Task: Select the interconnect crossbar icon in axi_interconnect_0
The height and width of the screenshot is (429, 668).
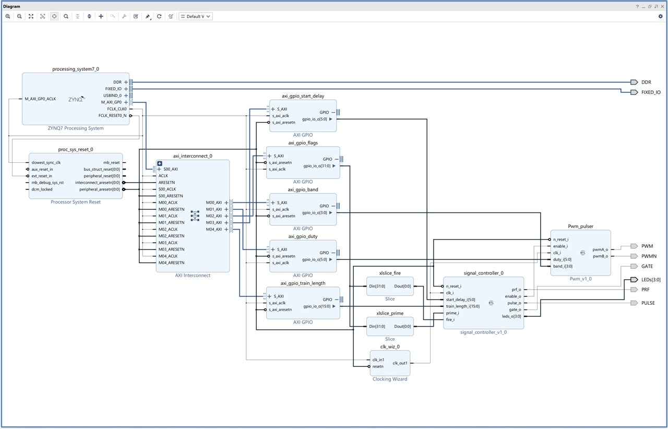Action: pos(195,216)
